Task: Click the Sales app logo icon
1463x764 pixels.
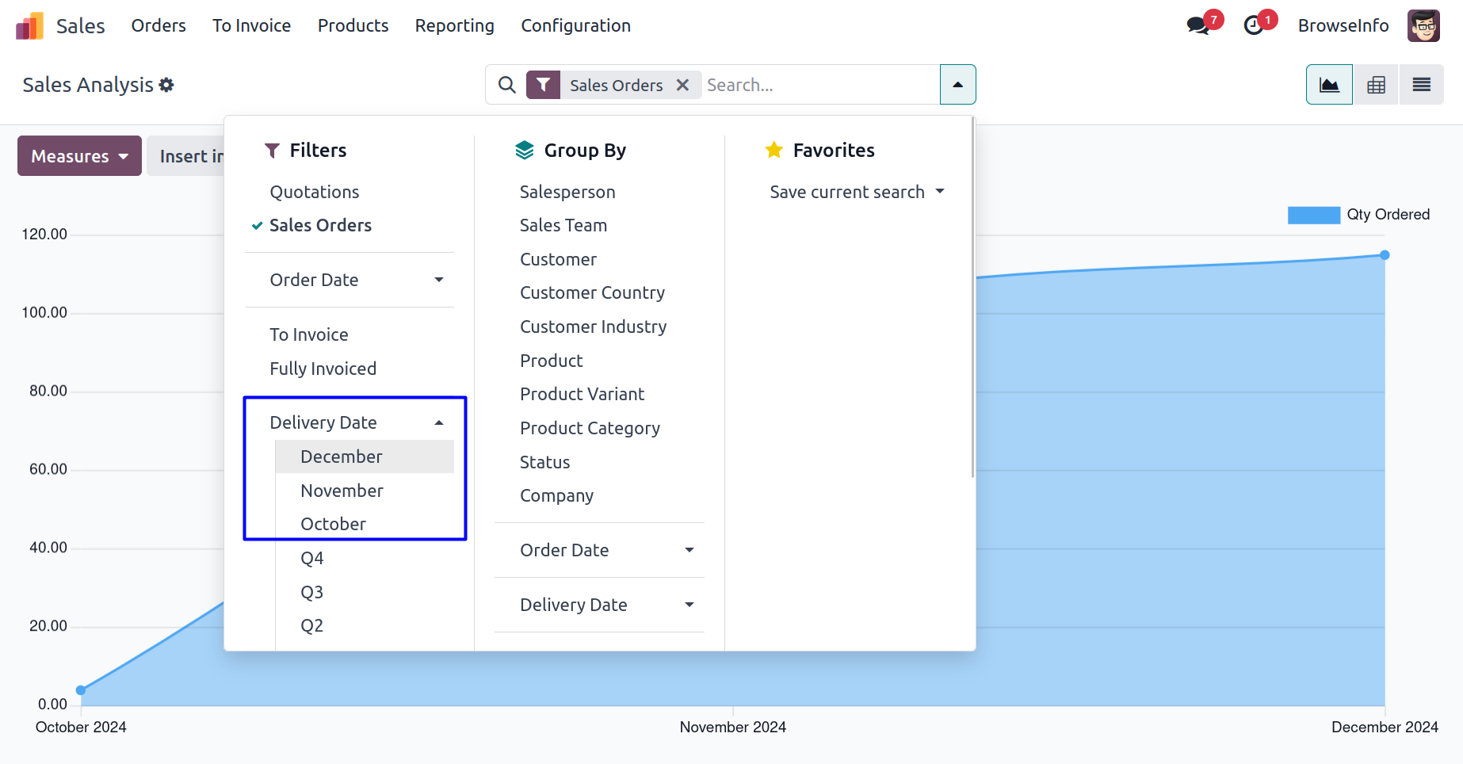Action: pyautogui.click(x=29, y=26)
